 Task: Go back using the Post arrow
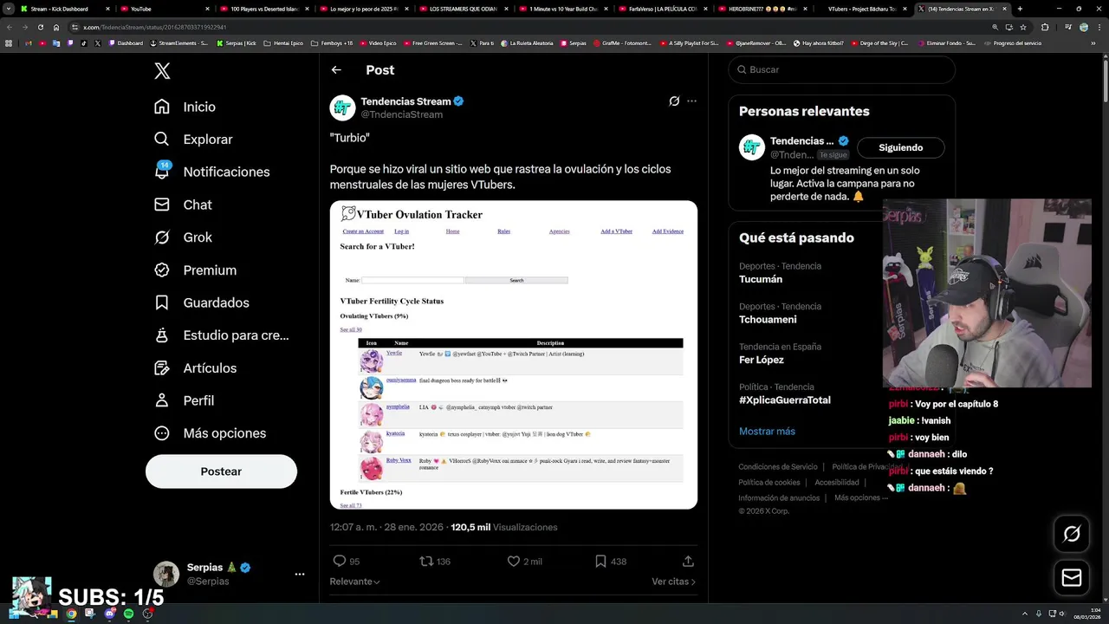pos(336,70)
